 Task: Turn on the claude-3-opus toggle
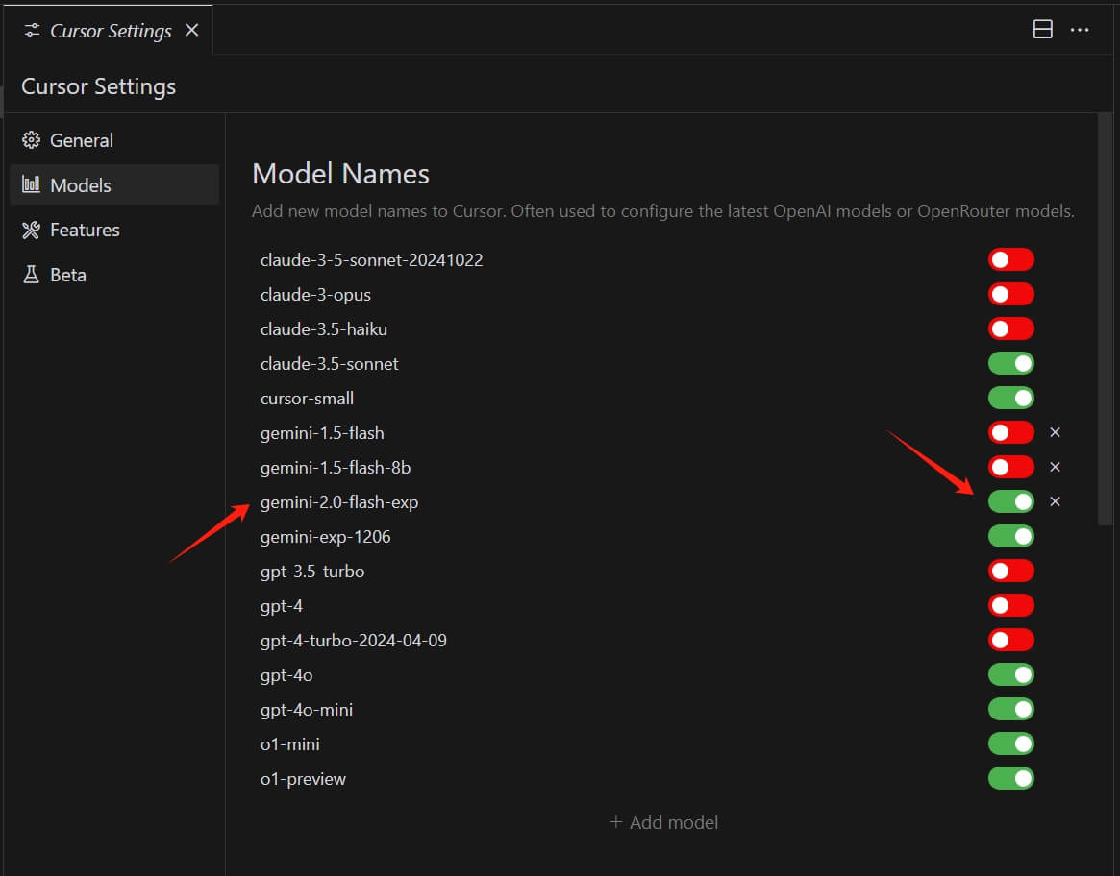click(x=1010, y=294)
